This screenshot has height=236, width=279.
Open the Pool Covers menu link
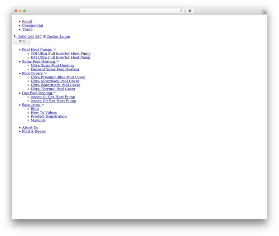pyautogui.click(x=32, y=74)
